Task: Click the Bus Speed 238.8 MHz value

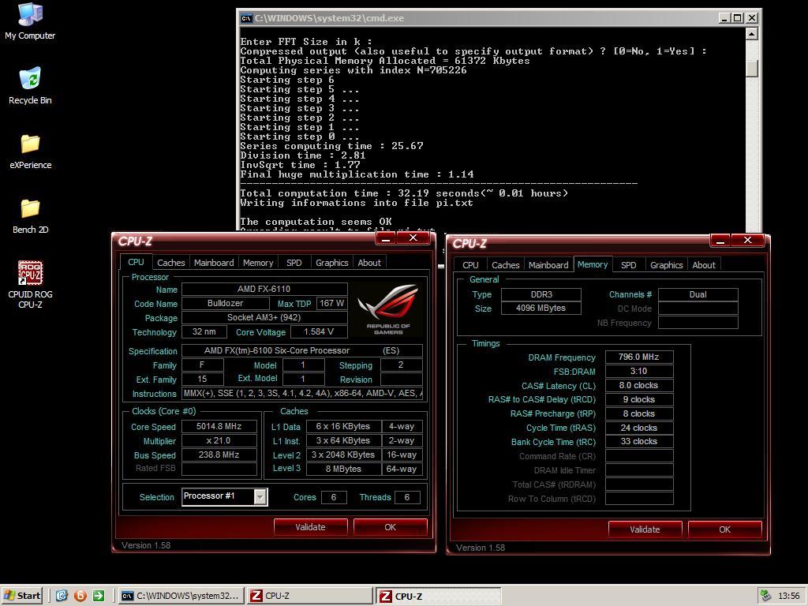Action: tap(219, 454)
